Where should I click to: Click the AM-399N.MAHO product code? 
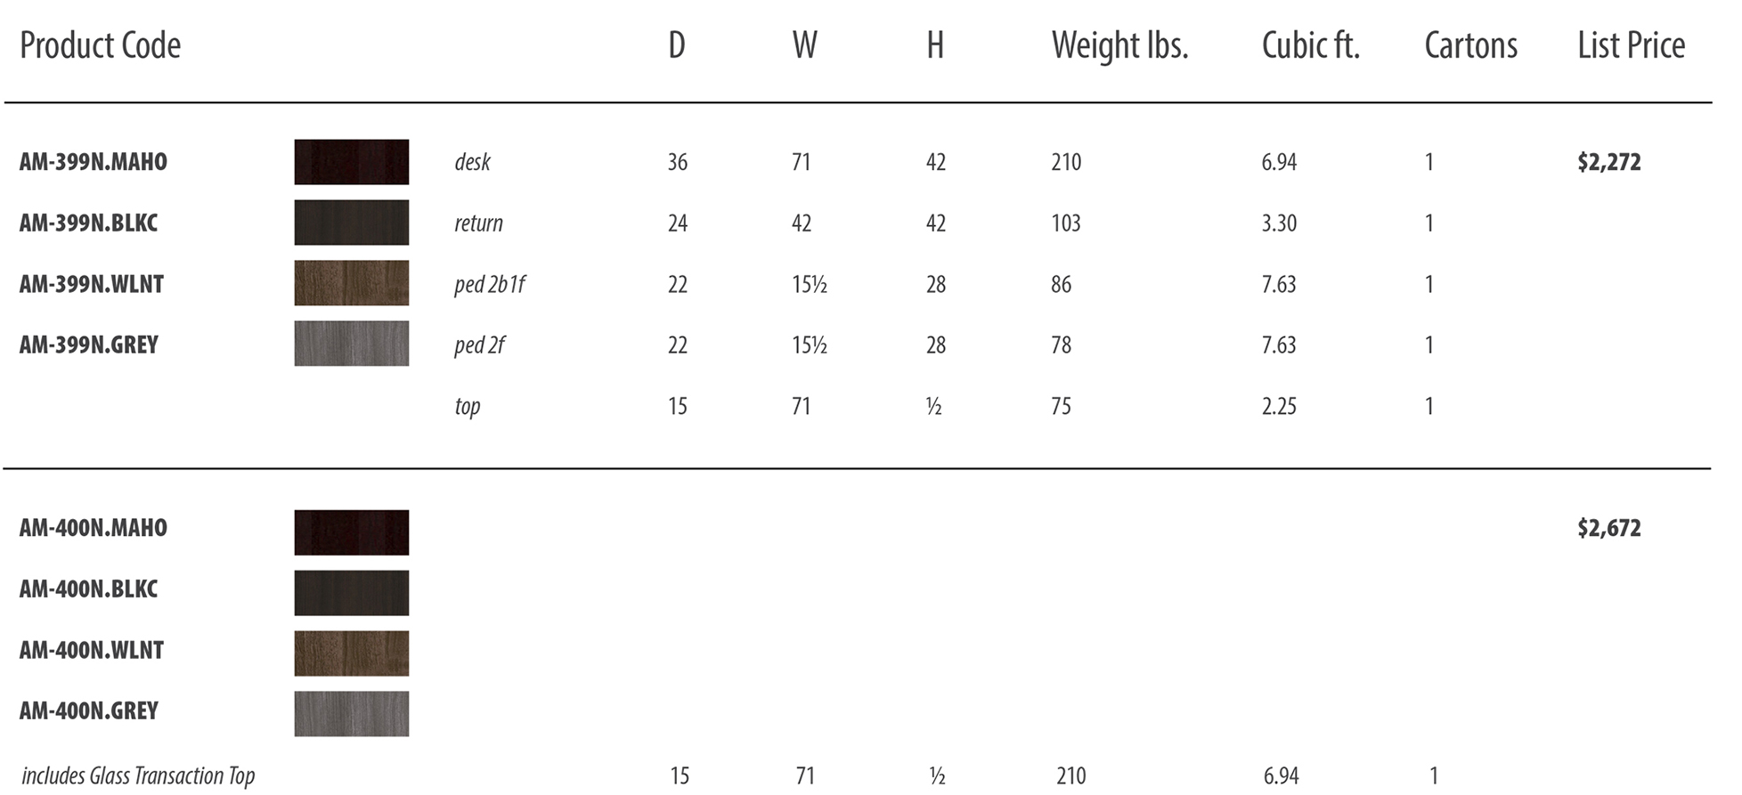pos(94,162)
